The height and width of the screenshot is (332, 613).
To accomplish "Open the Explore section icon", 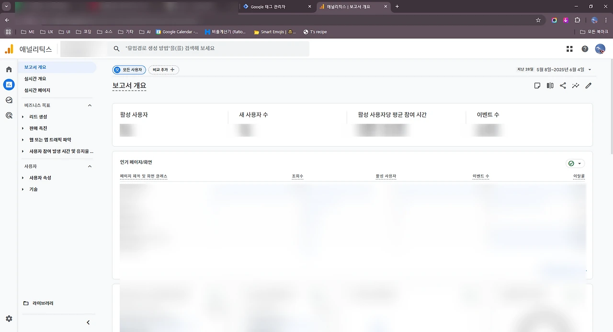I will [x=9, y=100].
